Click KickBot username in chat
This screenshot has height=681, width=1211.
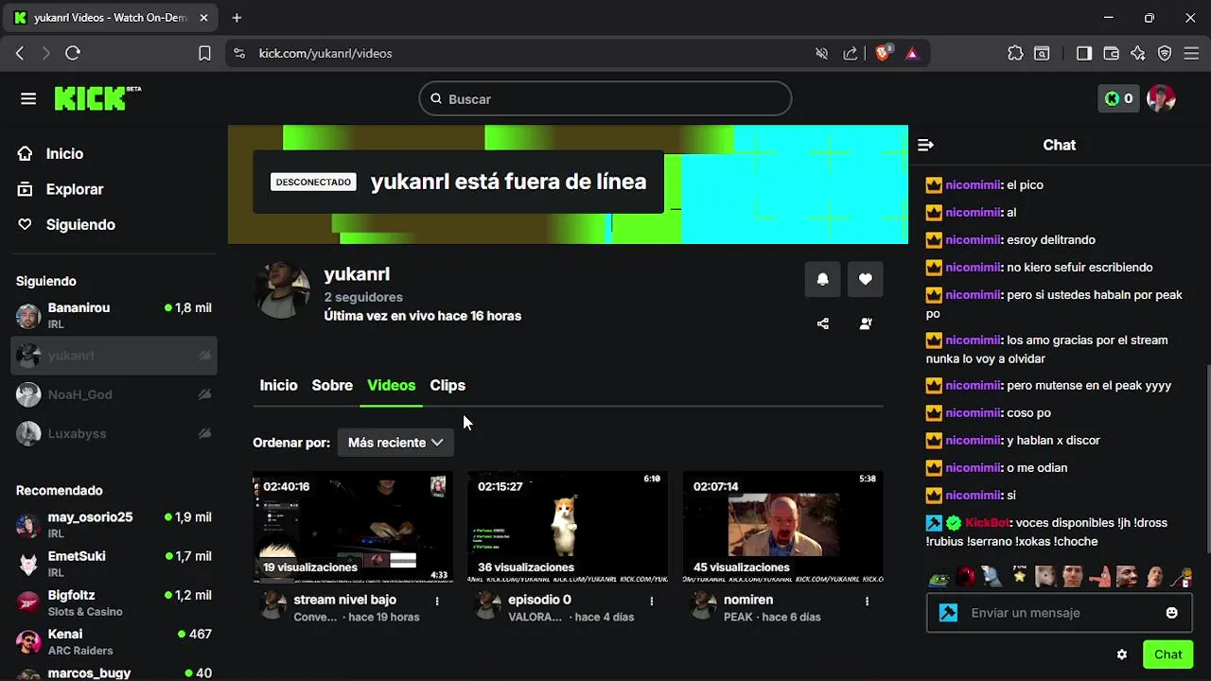pyautogui.click(x=988, y=522)
